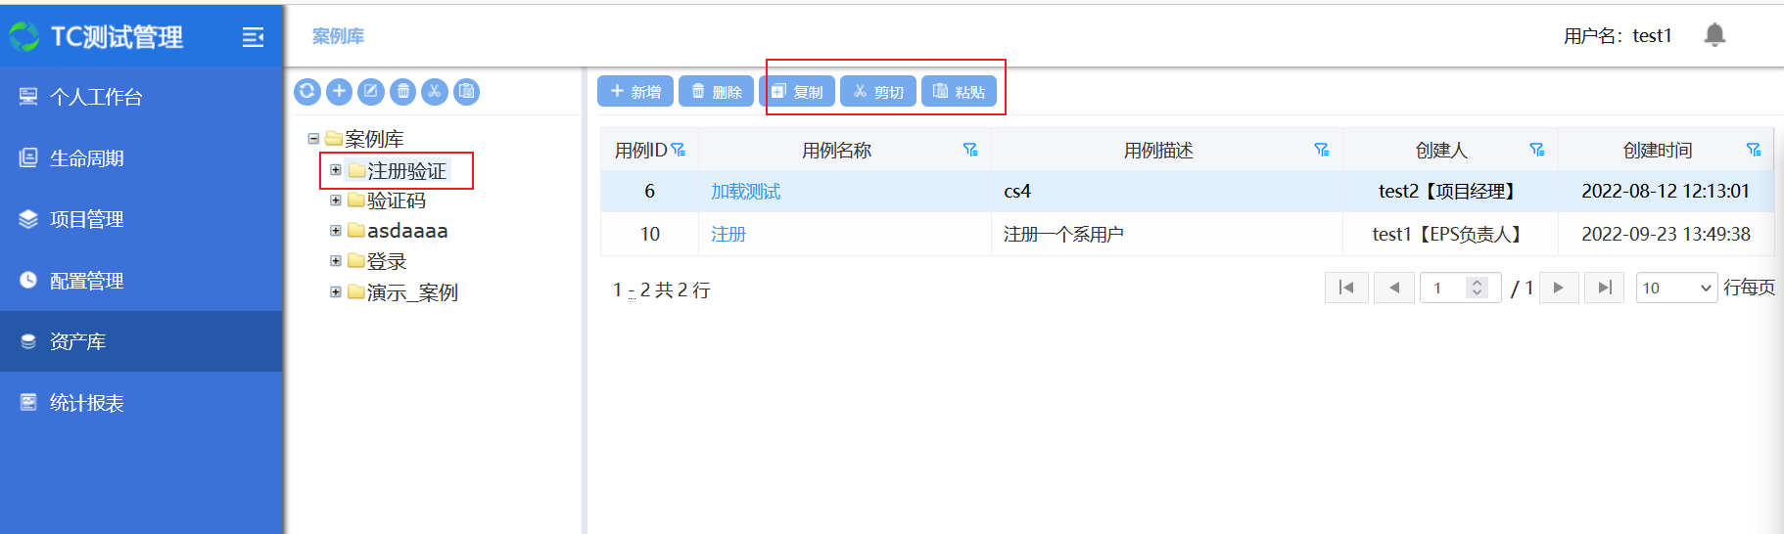1784x534 pixels.
Task: Go to the previous page of results
Action: [1394, 288]
